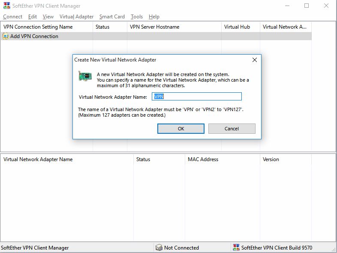The height and width of the screenshot is (253, 337).
Task: Open the View menu
Action: pyautogui.click(x=48, y=17)
